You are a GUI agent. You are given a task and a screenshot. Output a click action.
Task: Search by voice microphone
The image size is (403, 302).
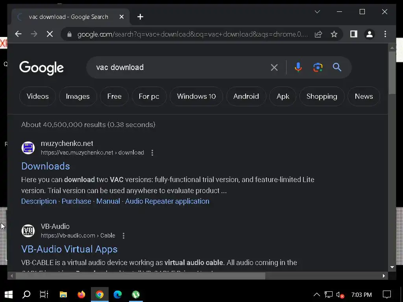pos(298,67)
